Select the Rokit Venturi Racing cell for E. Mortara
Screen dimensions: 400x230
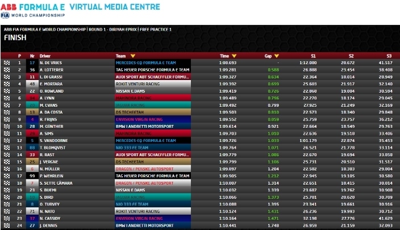click(x=153, y=84)
